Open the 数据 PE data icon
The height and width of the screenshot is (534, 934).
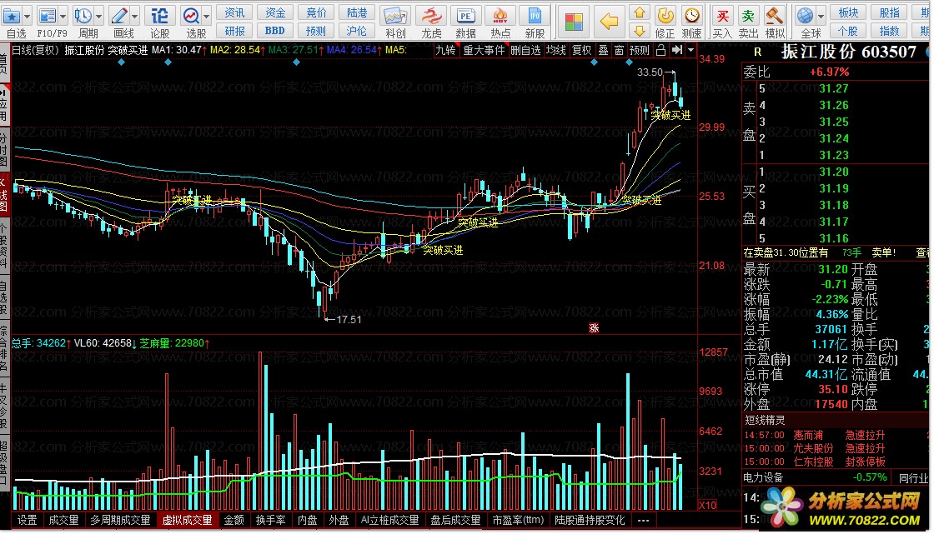coord(465,16)
